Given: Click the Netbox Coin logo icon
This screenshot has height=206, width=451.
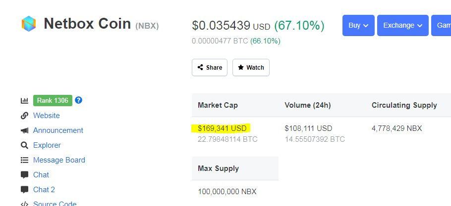Looking at the screenshot, I should (29, 23).
